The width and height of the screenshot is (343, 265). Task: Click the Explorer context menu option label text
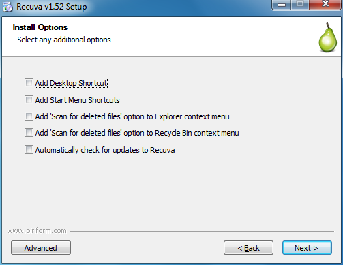click(x=132, y=116)
